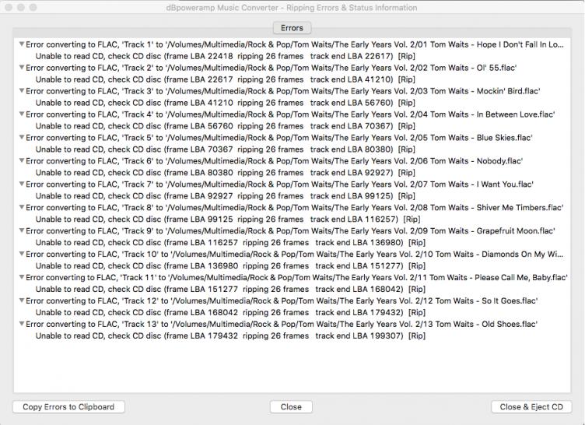The image size is (585, 425).
Task: Collapse the Track 12 error disclosure triangle
Action: point(21,301)
